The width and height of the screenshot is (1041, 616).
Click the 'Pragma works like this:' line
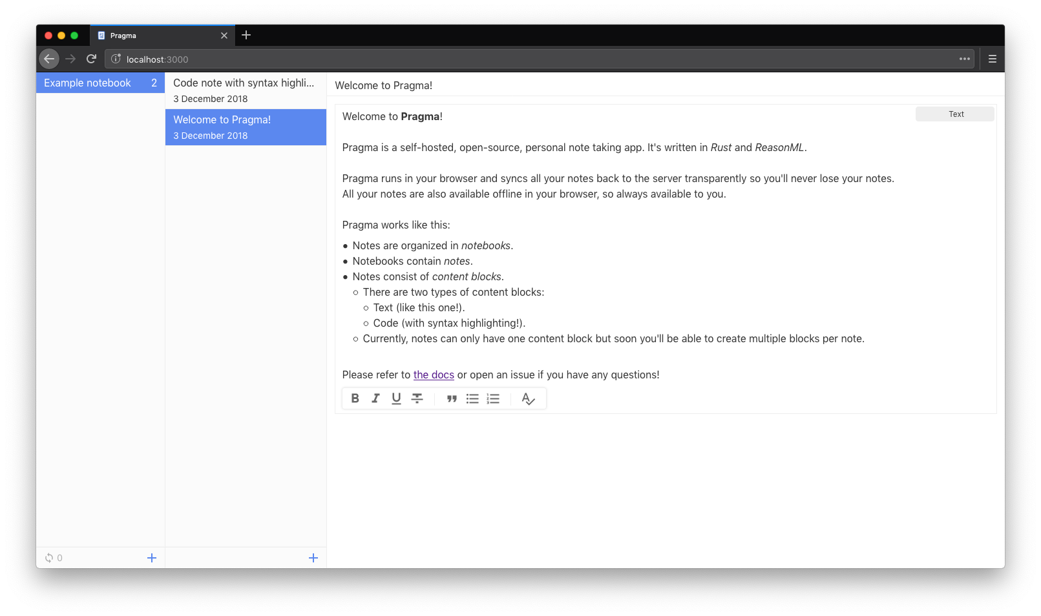point(396,225)
